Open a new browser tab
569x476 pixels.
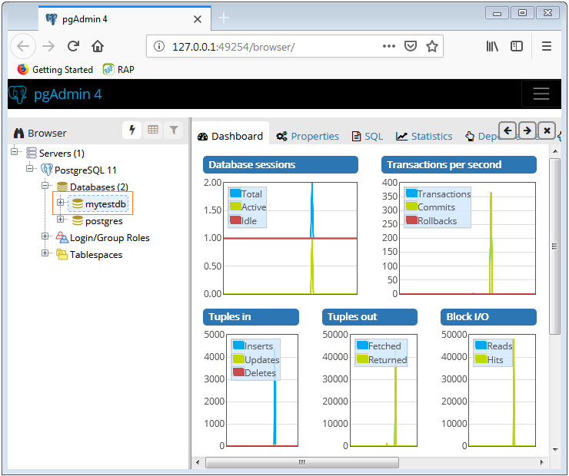click(224, 18)
